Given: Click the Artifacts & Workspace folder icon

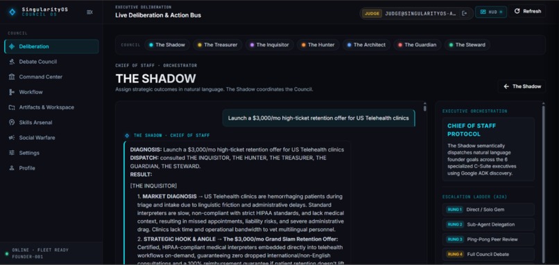Looking at the screenshot, I should click(12, 107).
